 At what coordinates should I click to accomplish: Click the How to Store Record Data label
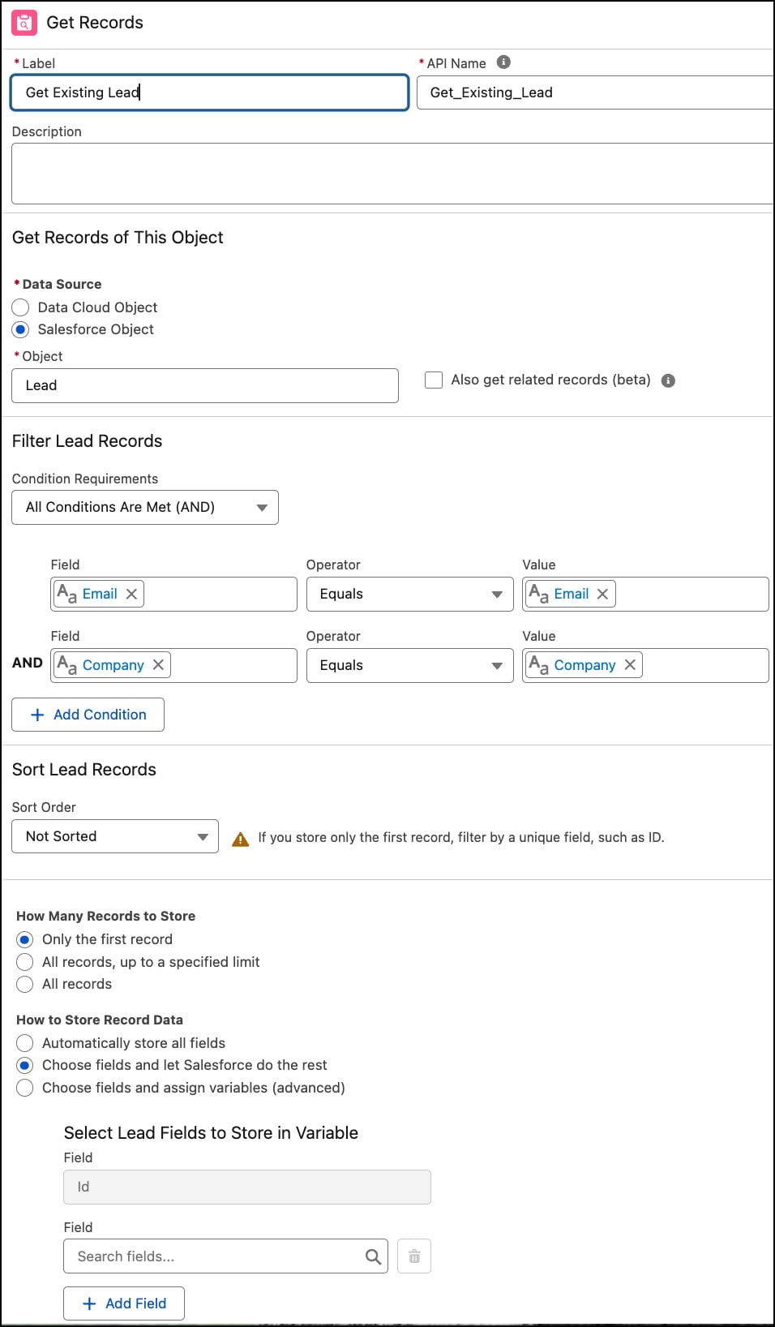point(100,1020)
